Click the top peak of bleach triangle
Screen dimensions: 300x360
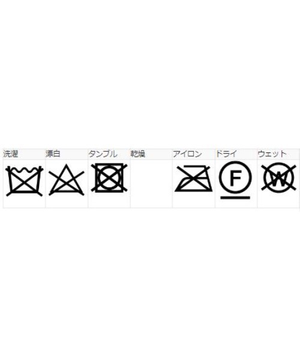(67, 166)
